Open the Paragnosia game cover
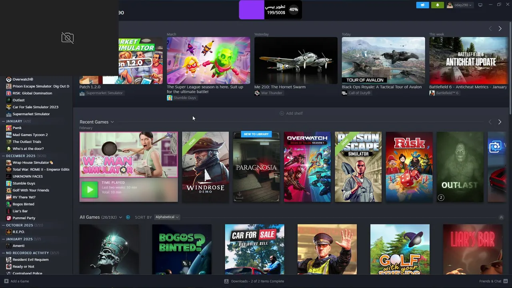 (x=256, y=166)
